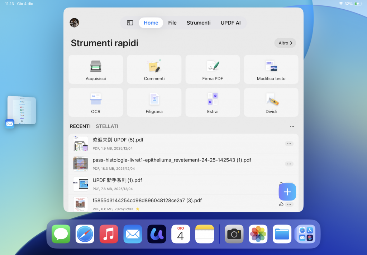This screenshot has width=367, height=255.
Task: Open the App Library folder in dock
Action: click(x=306, y=234)
